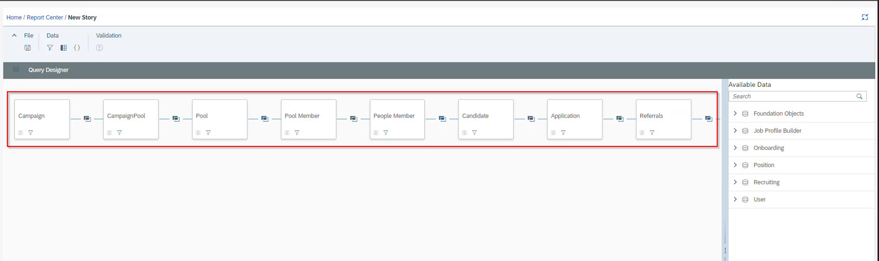This screenshot has height=261, width=879.
Task: Open columns icon on the Pool Member card
Action: (287, 133)
